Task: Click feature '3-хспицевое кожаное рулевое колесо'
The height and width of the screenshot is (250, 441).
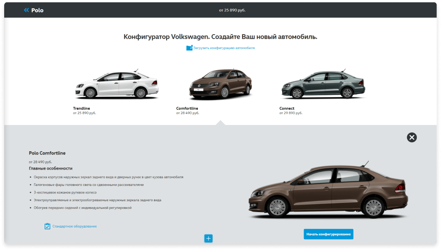Action: [65, 192]
